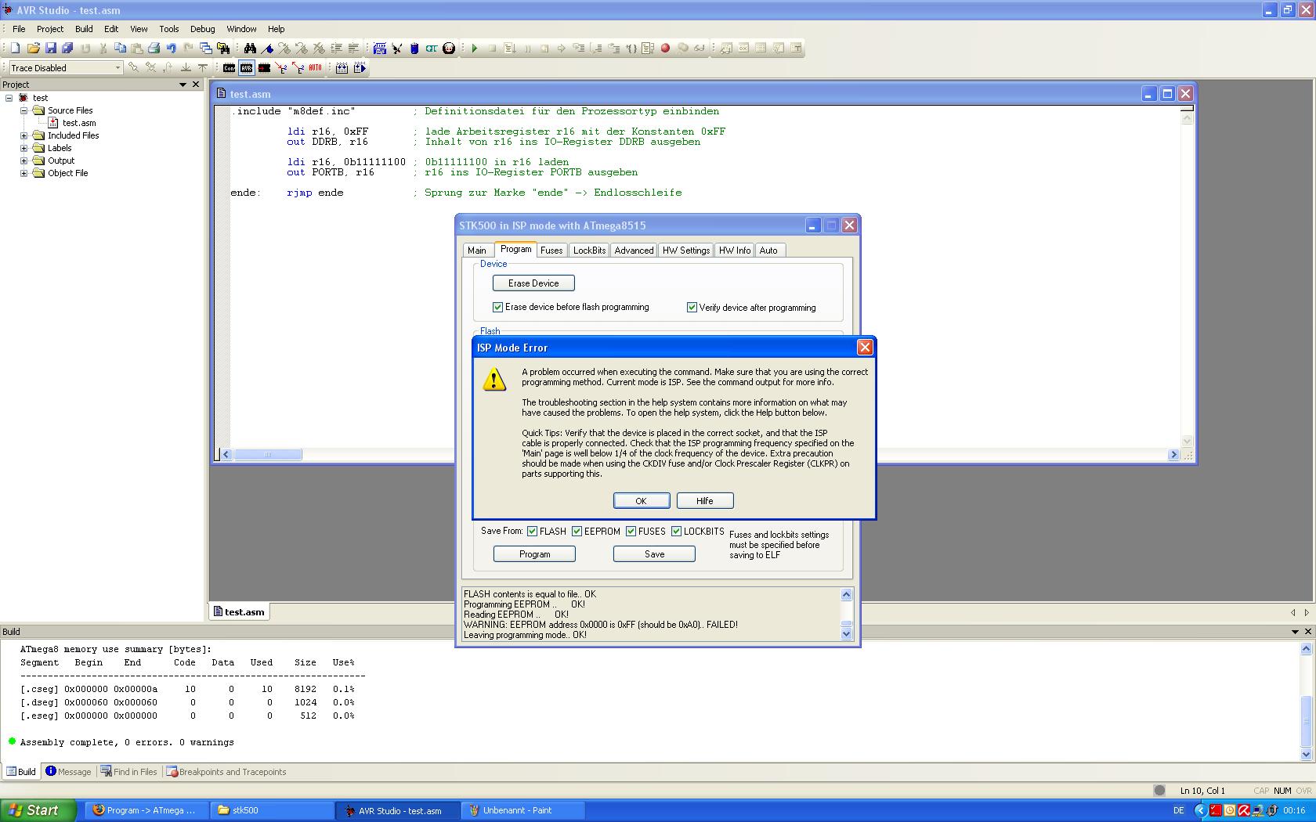The height and width of the screenshot is (822, 1316).
Task: Click 'Assembly complete, 0 errors. 0 warnings' line
Action: click(127, 742)
